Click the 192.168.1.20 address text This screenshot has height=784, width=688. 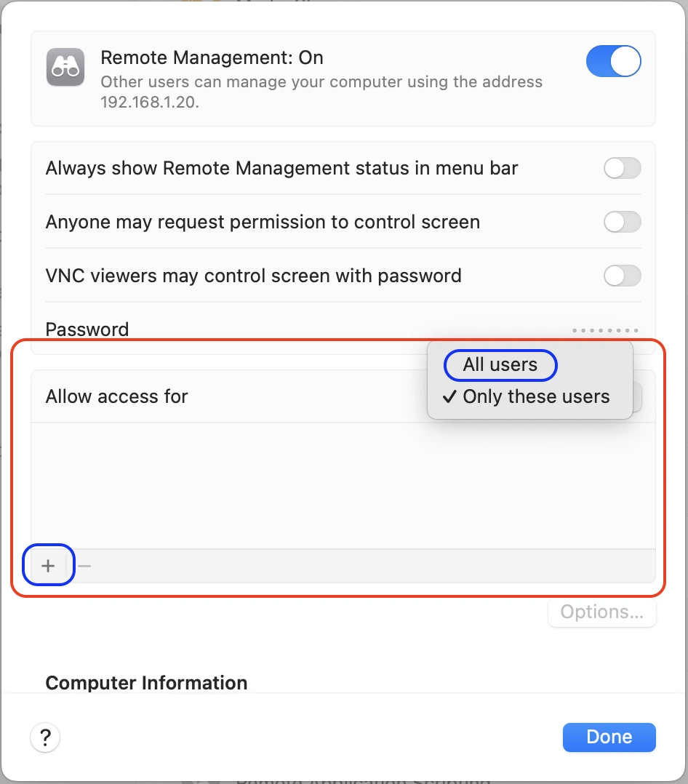pyautogui.click(x=150, y=102)
